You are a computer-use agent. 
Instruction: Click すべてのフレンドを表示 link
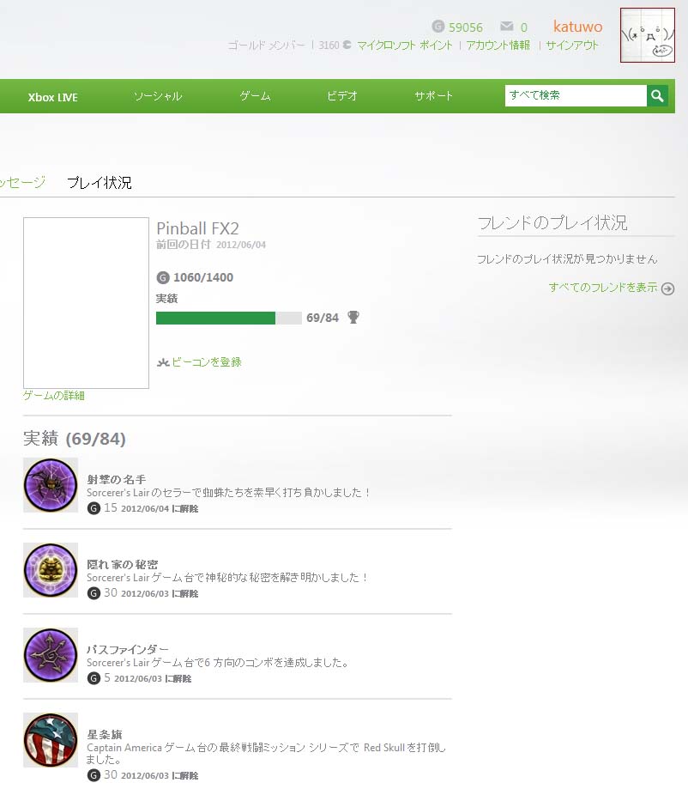coord(603,288)
